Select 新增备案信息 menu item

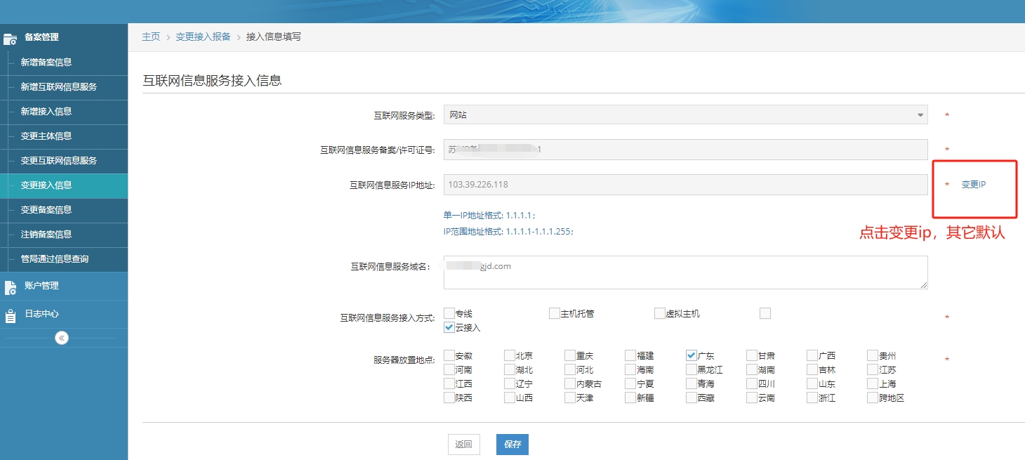click(46, 63)
